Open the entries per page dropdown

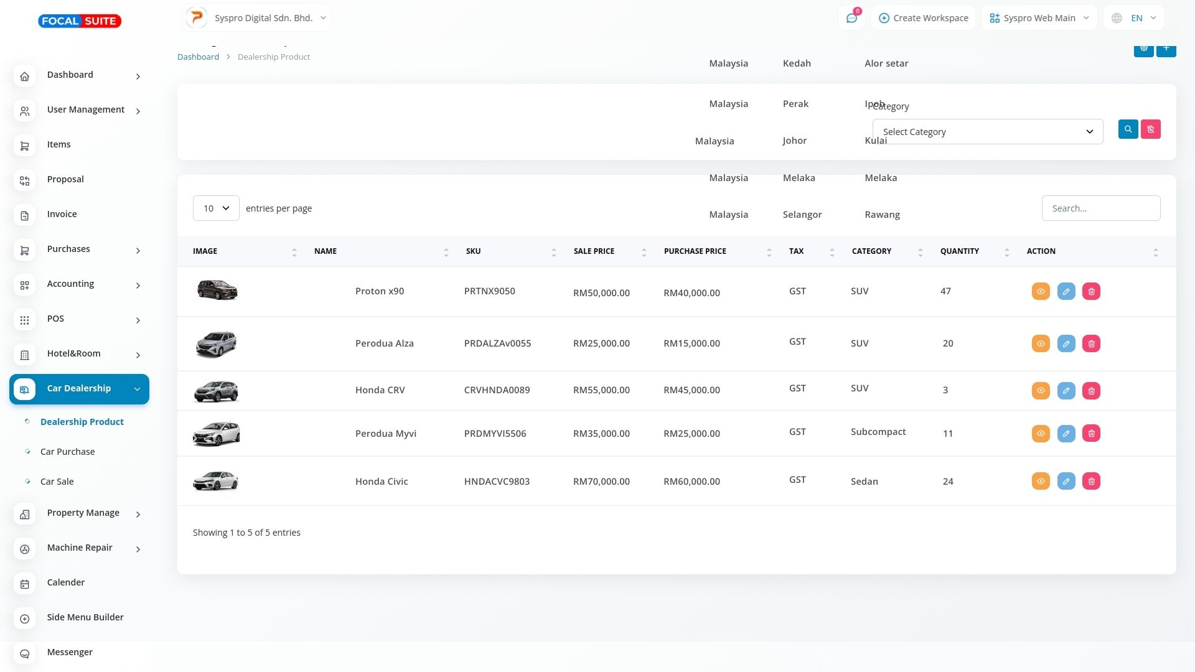pos(216,208)
